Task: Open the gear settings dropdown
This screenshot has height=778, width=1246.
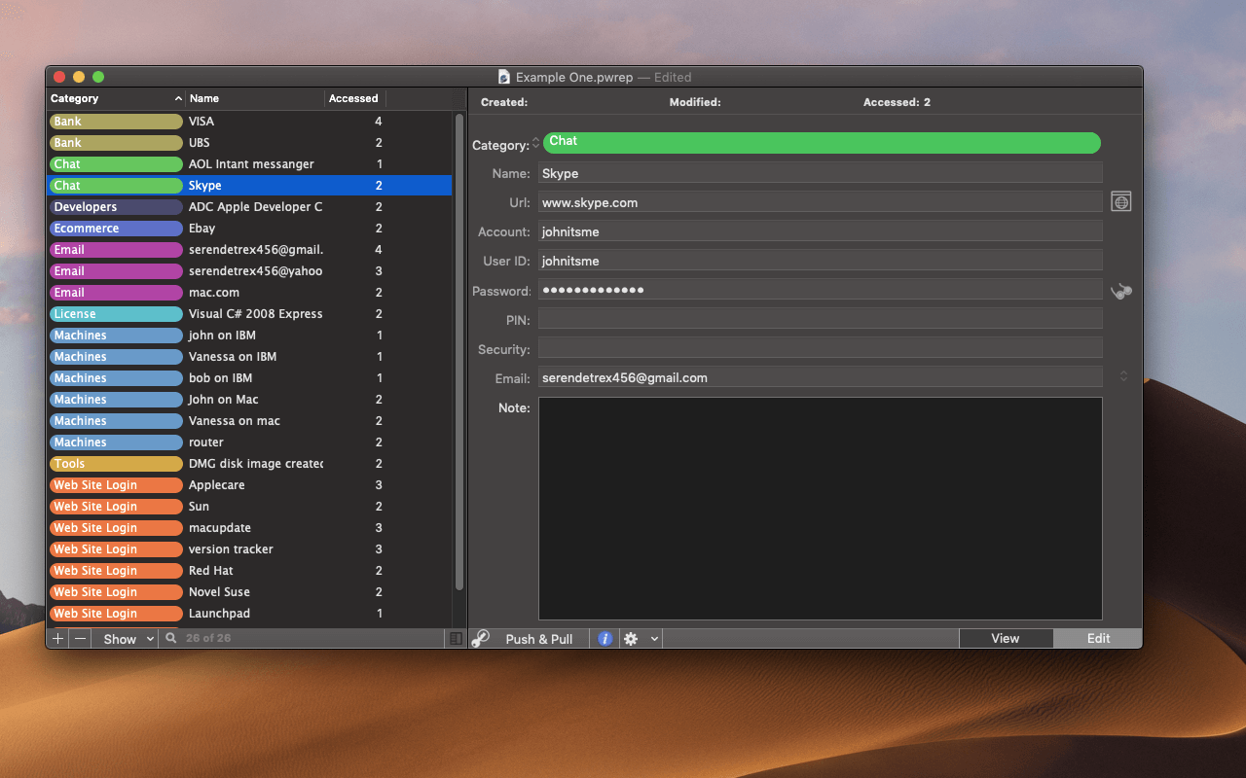Action: 641,639
